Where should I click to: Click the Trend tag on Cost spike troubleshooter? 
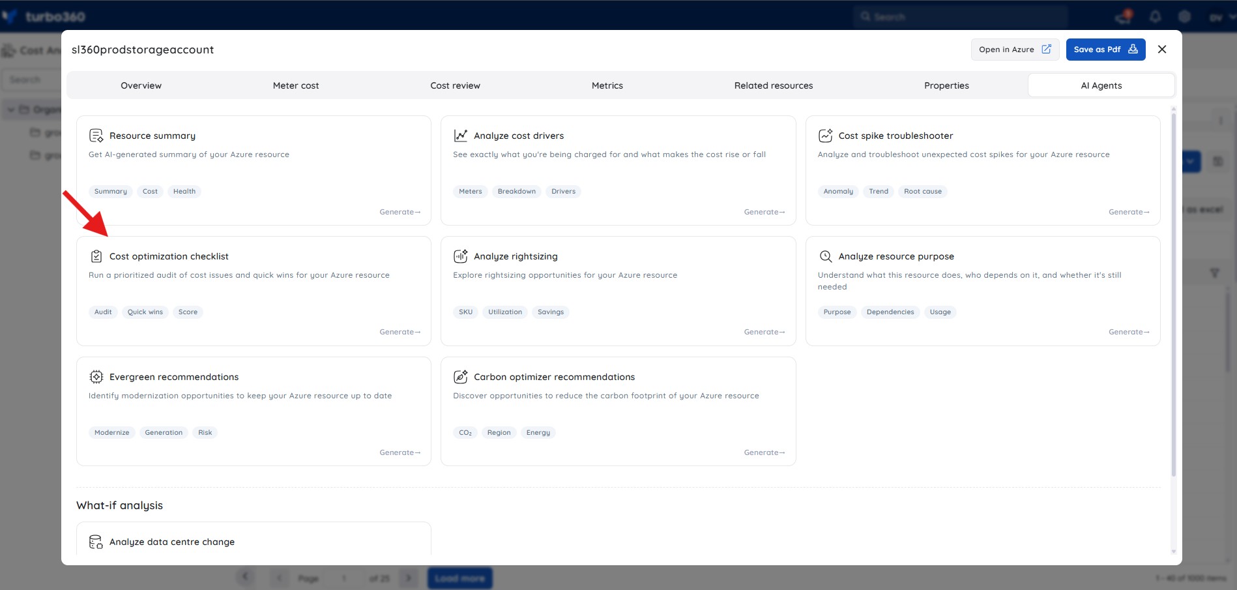coord(879,191)
